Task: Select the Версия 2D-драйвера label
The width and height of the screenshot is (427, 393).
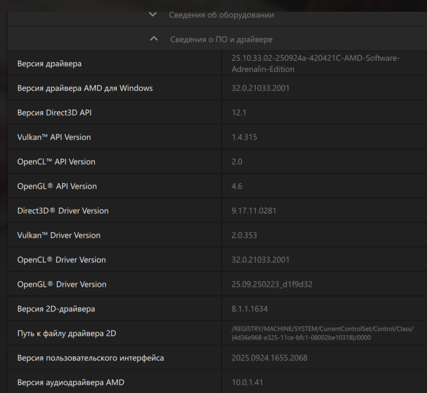Action: coord(56,309)
